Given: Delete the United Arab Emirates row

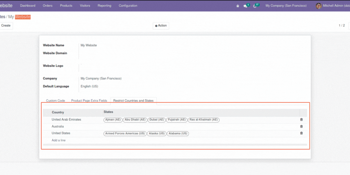Looking at the screenshot, I should click(x=301, y=120).
